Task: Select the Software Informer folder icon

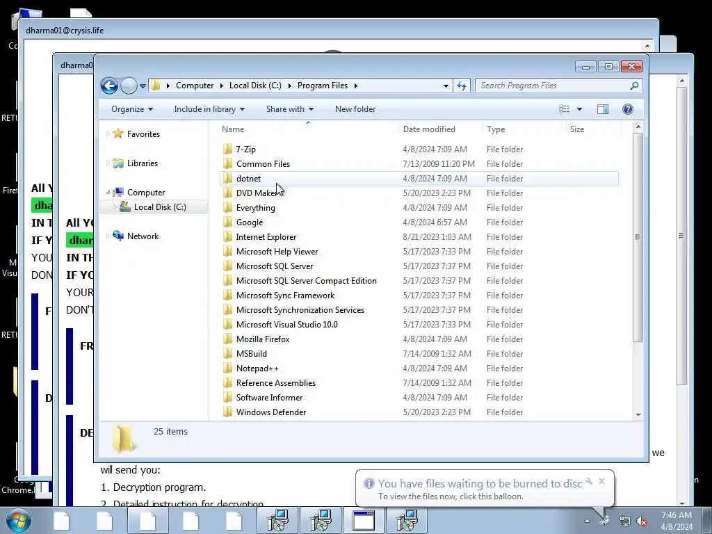Action: (x=227, y=397)
